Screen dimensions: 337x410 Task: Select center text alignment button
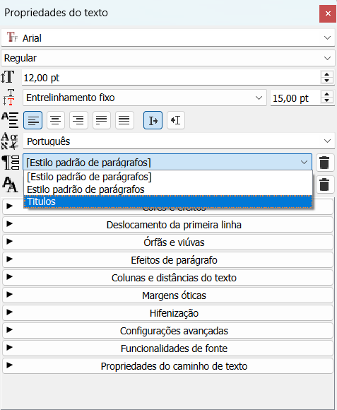point(56,120)
